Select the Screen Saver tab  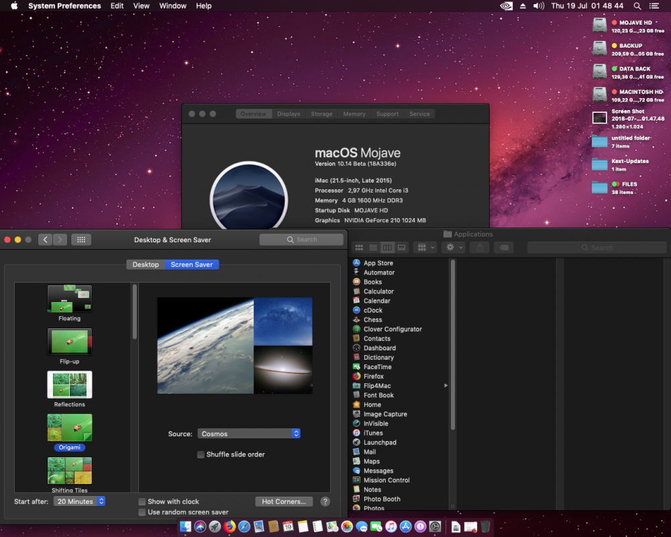tap(192, 264)
